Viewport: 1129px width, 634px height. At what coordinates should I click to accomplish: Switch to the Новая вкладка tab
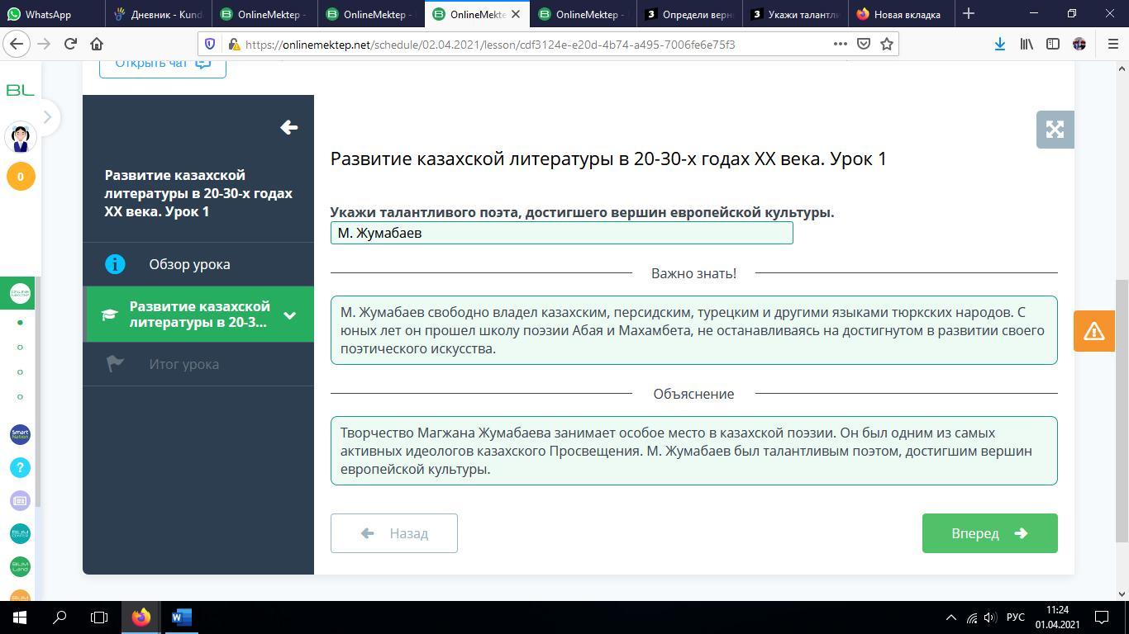(x=905, y=14)
